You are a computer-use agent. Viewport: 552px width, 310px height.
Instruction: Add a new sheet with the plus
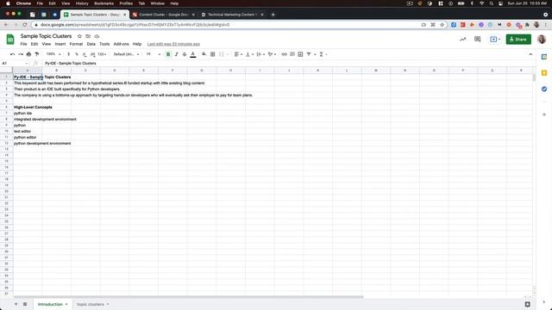tap(16, 304)
